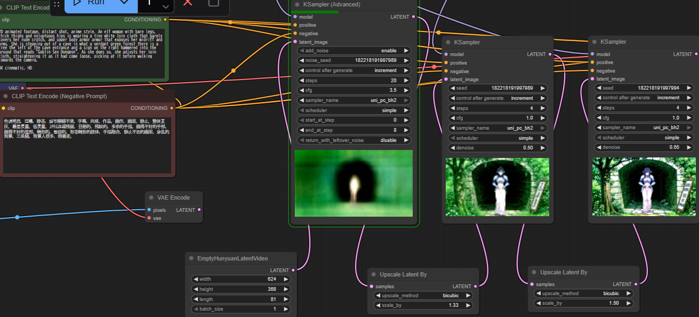Screen dimensions: 699x317
Task: Toggle add_noise enable in KSampler (Advanced)
Action: tap(354, 51)
